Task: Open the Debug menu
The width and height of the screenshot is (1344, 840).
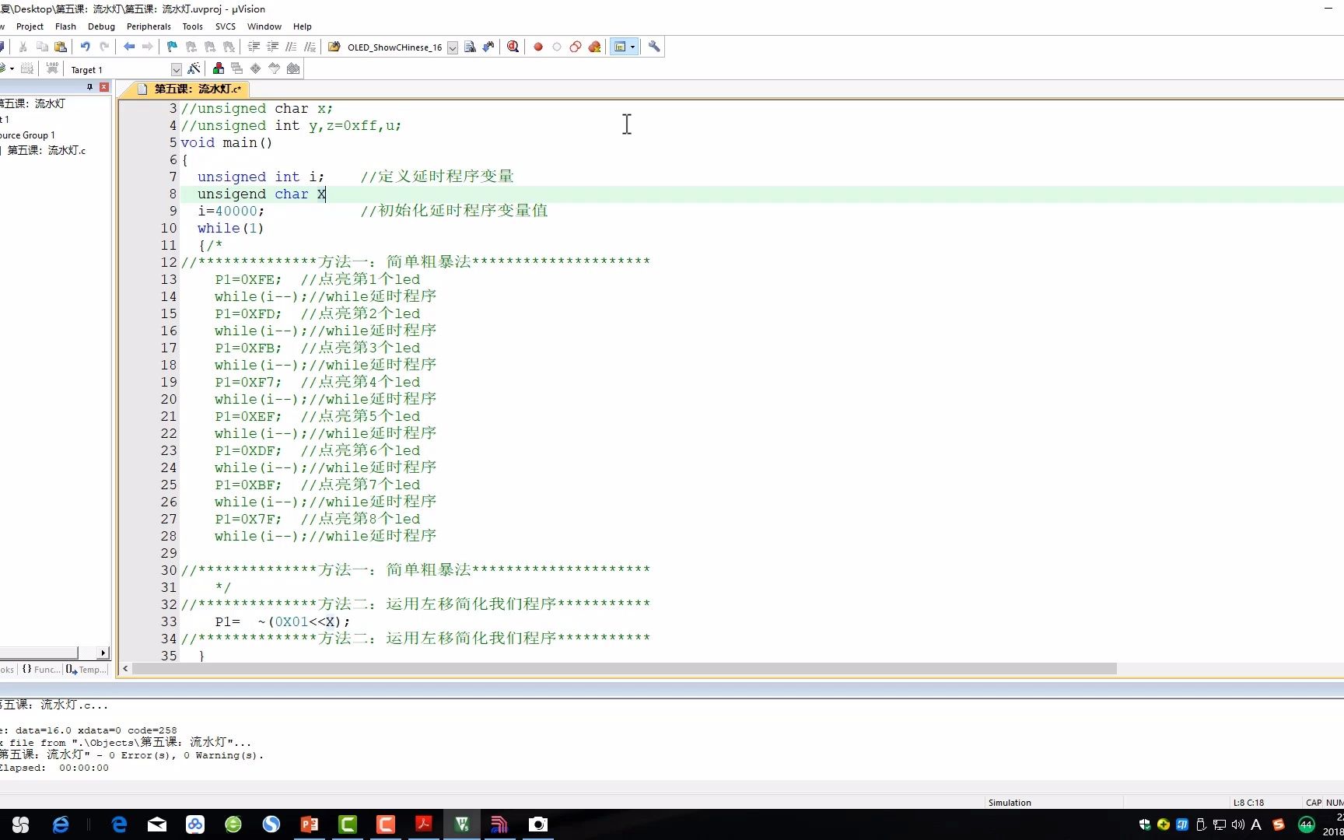Action: [x=101, y=26]
